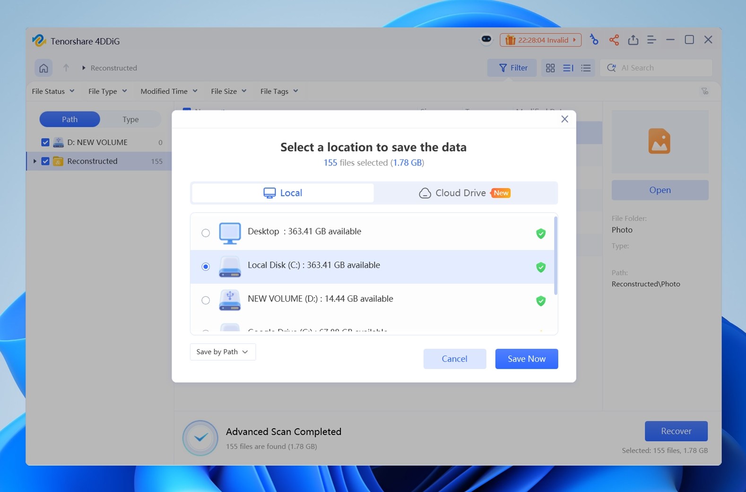Select NEW VOLUME (D:) as save location
This screenshot has height=492, width=746.
[x=206, y=301]
